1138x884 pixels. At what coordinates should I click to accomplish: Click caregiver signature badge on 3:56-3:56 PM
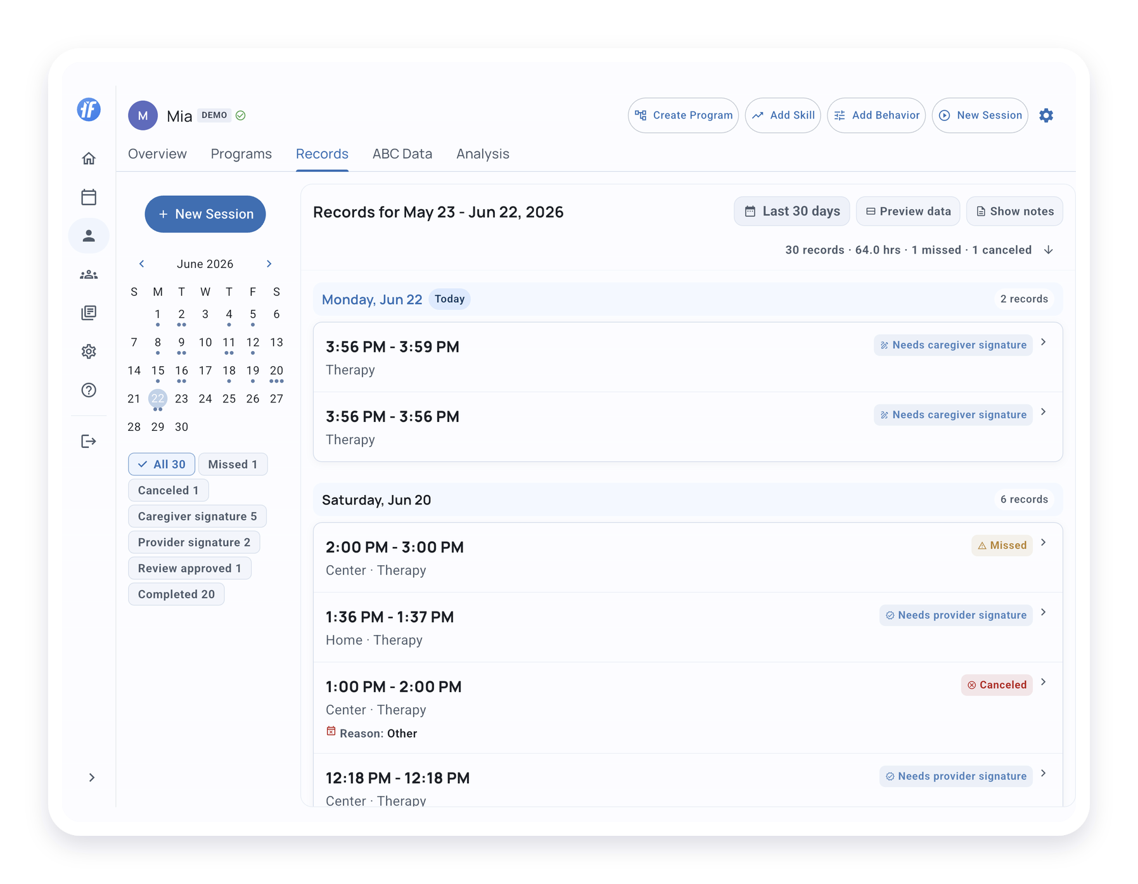click(953, 414)
